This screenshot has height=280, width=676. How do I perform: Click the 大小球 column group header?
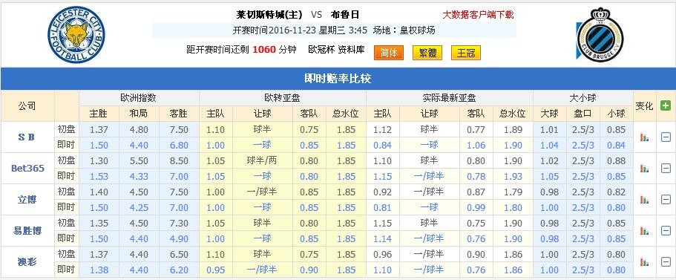click(x=583, y=98)
